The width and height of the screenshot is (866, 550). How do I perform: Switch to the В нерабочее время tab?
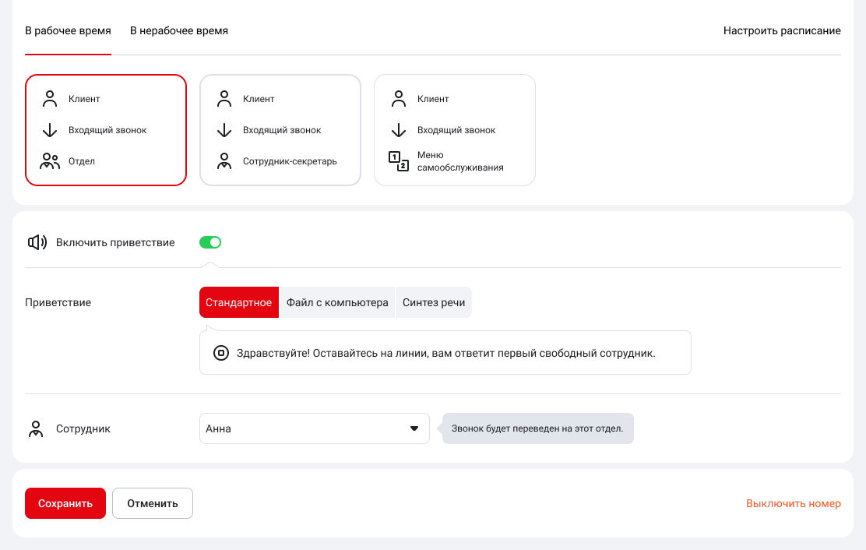coord(179,31)
